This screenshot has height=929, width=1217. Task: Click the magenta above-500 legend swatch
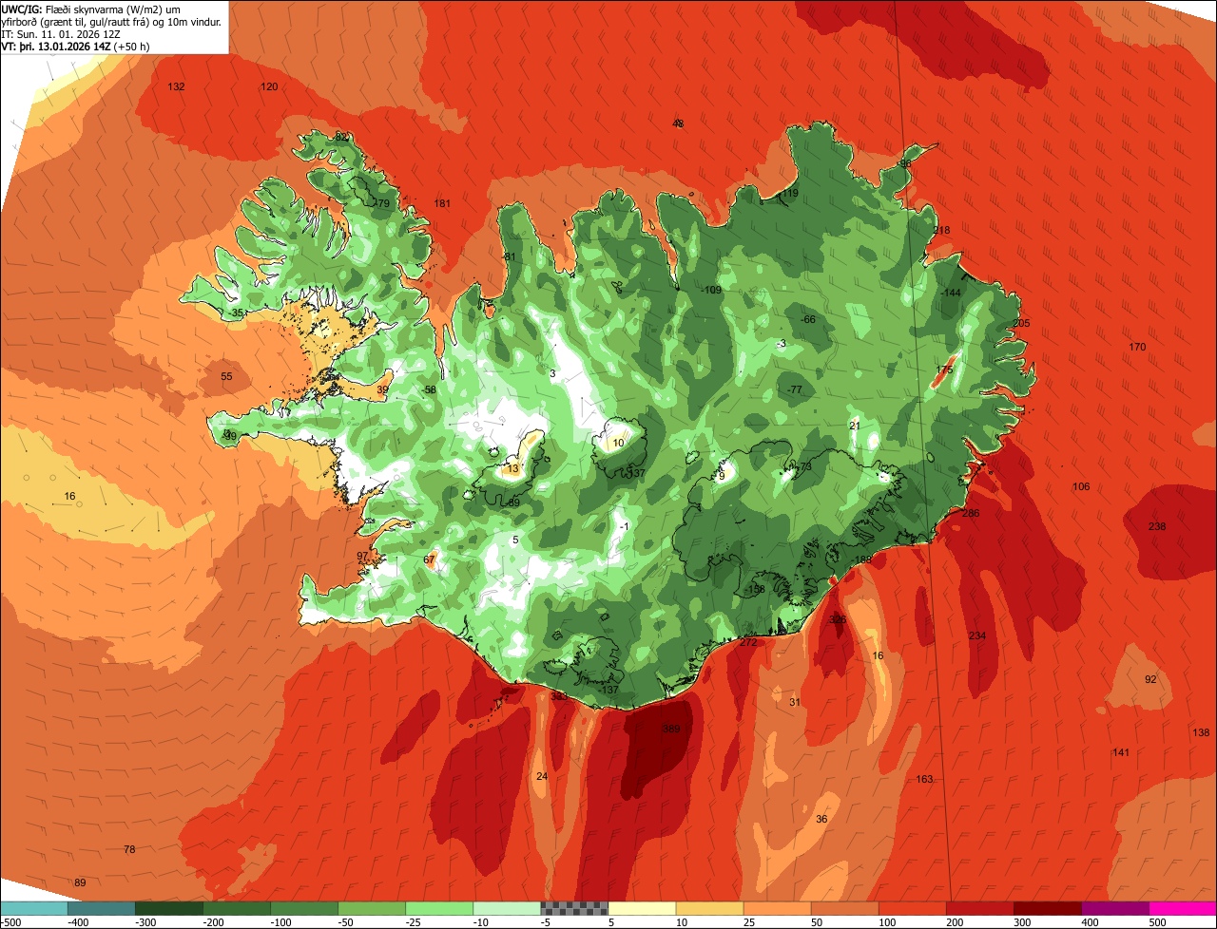[1182, 908]
